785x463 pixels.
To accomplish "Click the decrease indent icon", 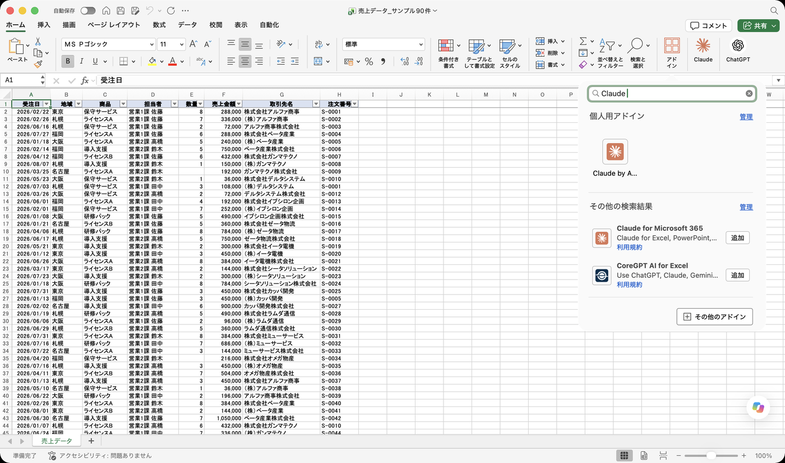I will pos(280,61).
